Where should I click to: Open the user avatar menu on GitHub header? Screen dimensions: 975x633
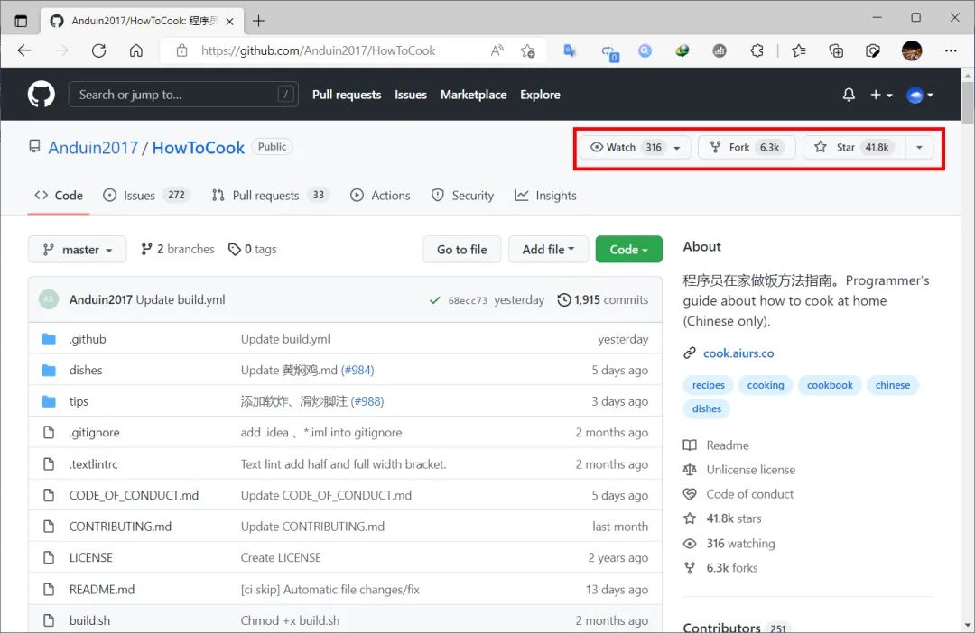pyautogui.click(x=919, y=95)
